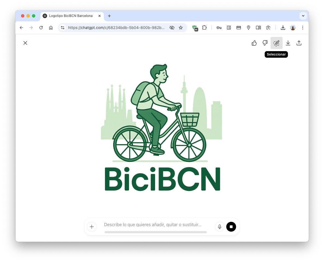Go forward in browser history
This screenshot has height=262, width=324.
pos(31,28)
